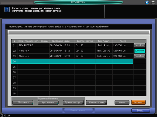Click the blue information icon
The image size is (157, 117).
7,10
